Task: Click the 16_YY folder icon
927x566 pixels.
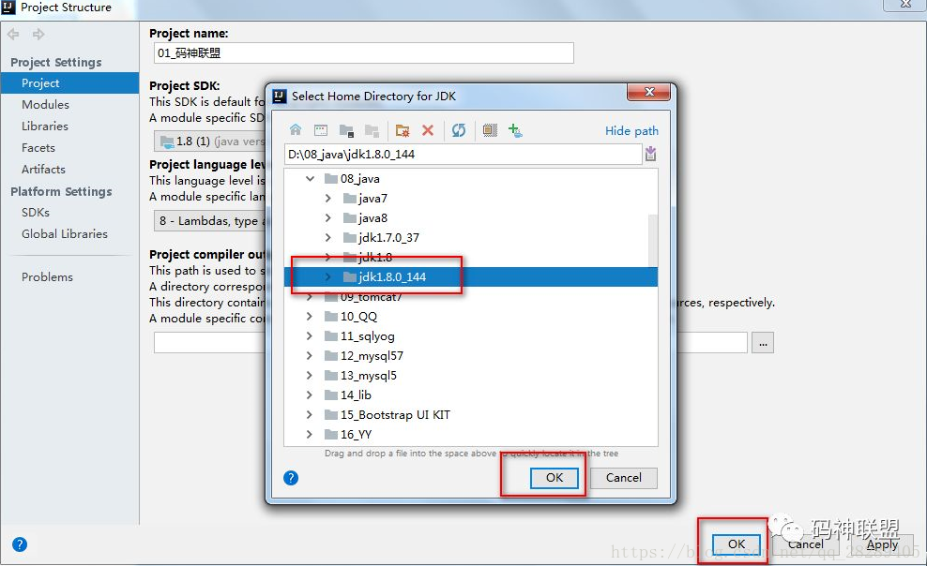Action: point(331,435)
